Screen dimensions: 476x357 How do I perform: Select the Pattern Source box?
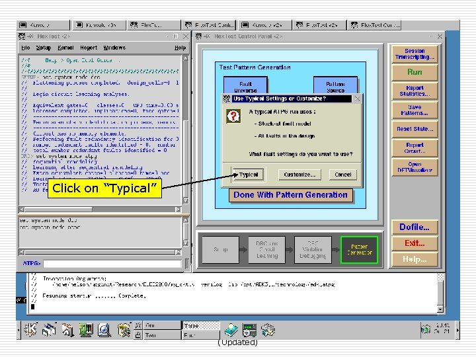click(335, 85)
